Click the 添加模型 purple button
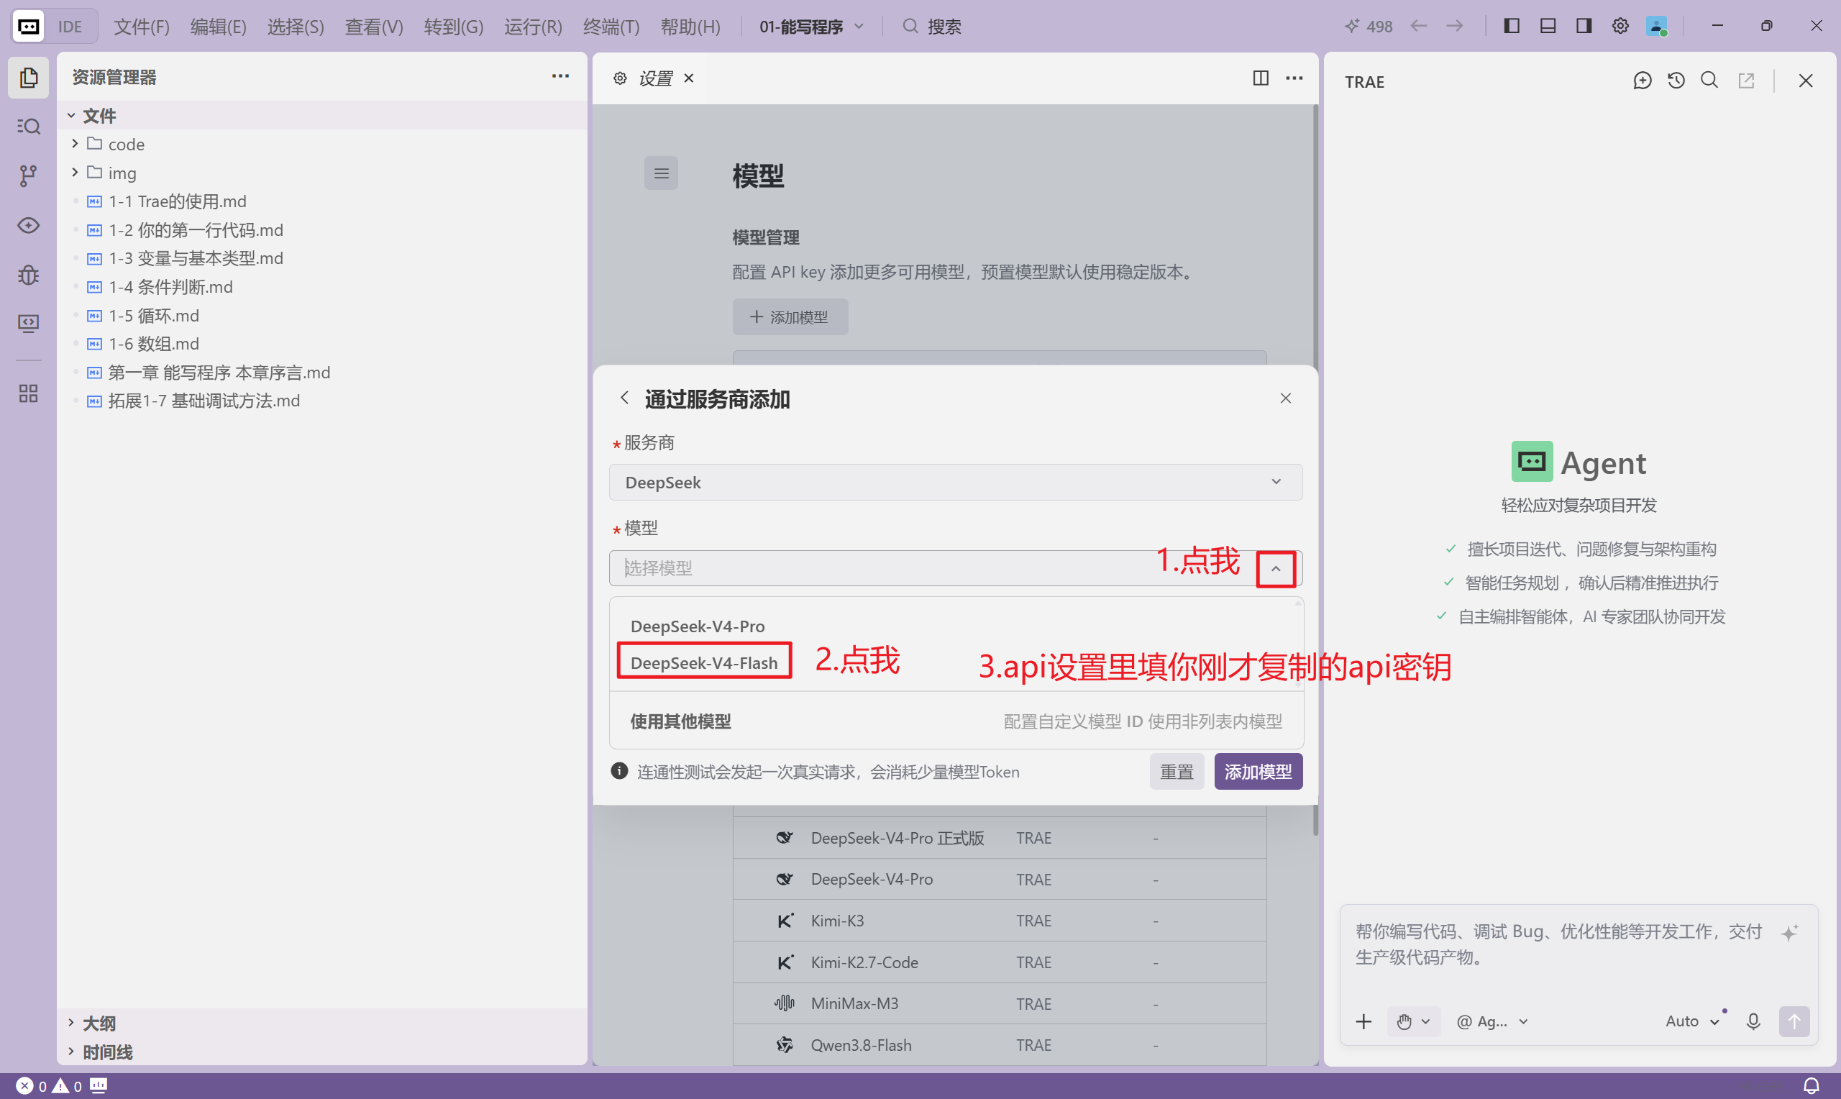1841x1099 pixels. tap(1258, 772)
